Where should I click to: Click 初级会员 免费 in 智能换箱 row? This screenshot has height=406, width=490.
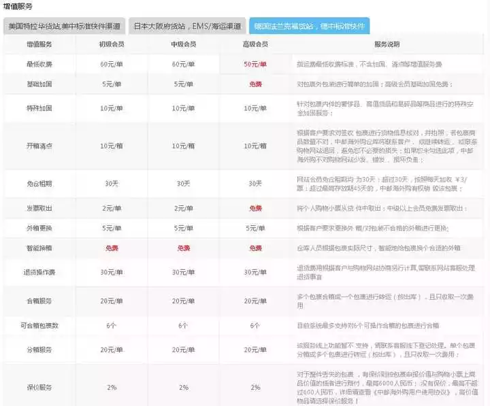(112, 248)
